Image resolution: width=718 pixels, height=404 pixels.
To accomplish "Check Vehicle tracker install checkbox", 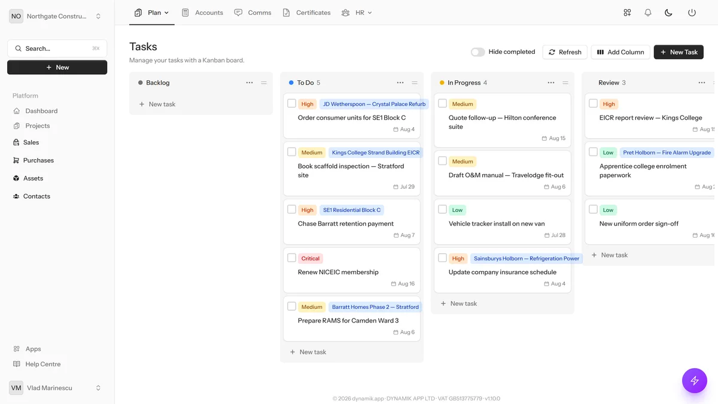I will (443, 209).
